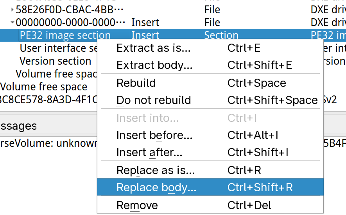This screenshot has height=215, width=346.
Task: Collapse the 00000000-0000-0000 tree node
Action: [13, 23]
